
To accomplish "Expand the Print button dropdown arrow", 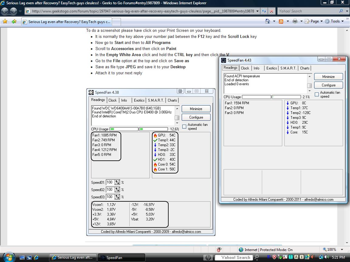I will coord(301,21).
